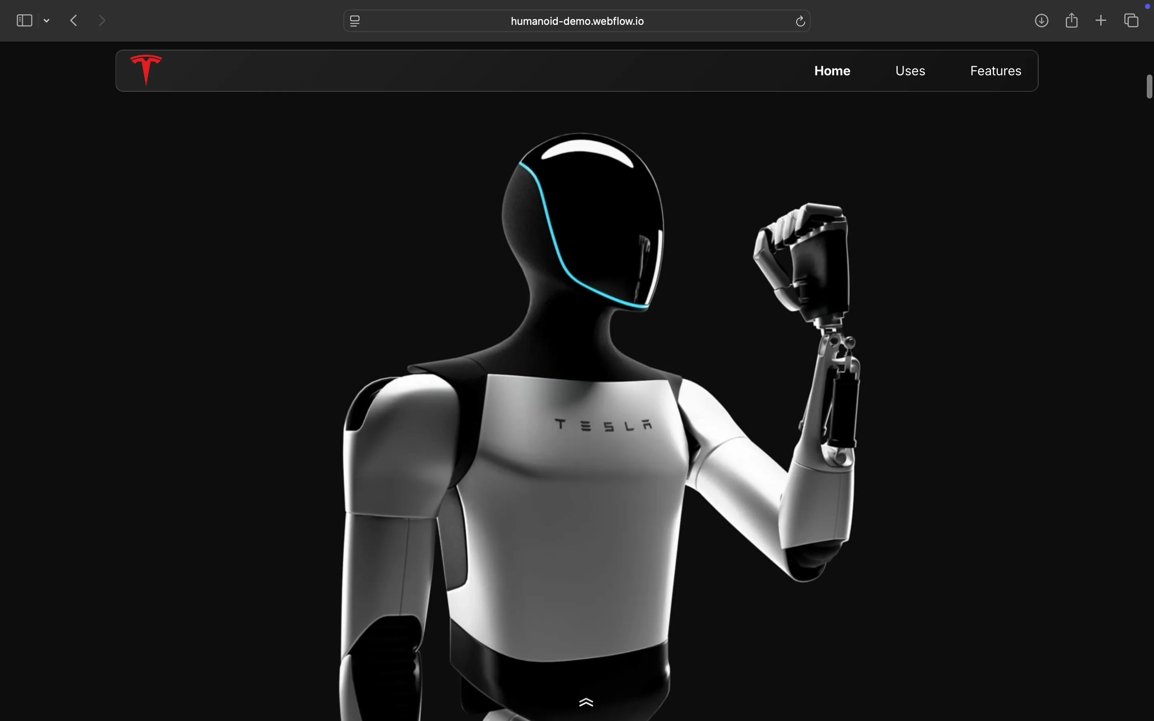Open the page settings reader icon
Screen dimensions: 1154x721
coord(355,21)
